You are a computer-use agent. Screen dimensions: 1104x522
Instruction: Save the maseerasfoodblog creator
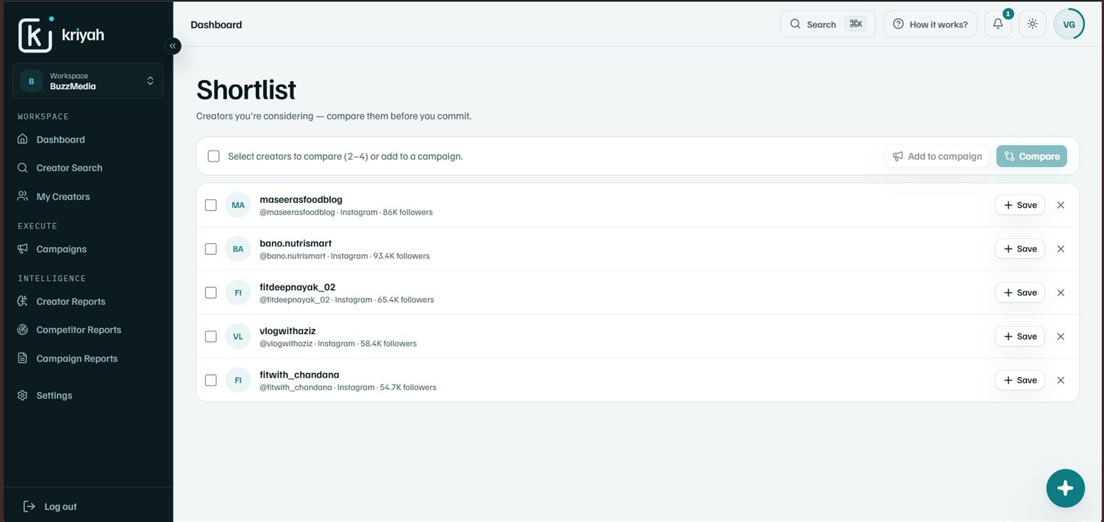pyautogui.click(x=1020, y=205)
